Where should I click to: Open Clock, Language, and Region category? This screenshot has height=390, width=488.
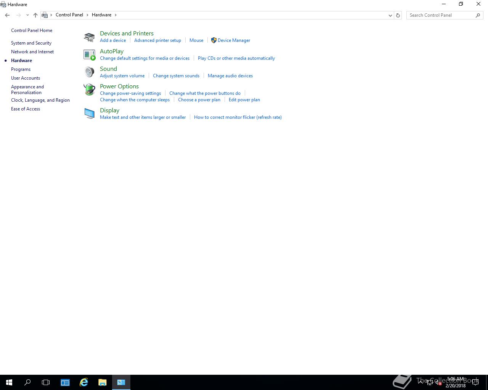coord(40,100)
